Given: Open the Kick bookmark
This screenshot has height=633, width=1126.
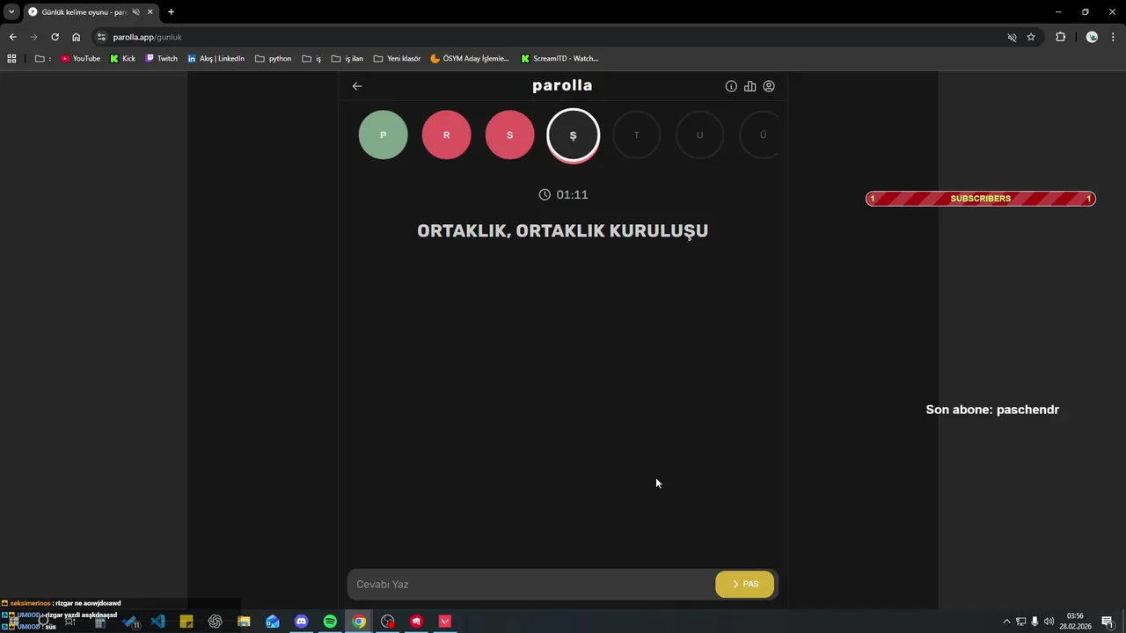Looking at the screenshot, I should click(x=123, y=59).
